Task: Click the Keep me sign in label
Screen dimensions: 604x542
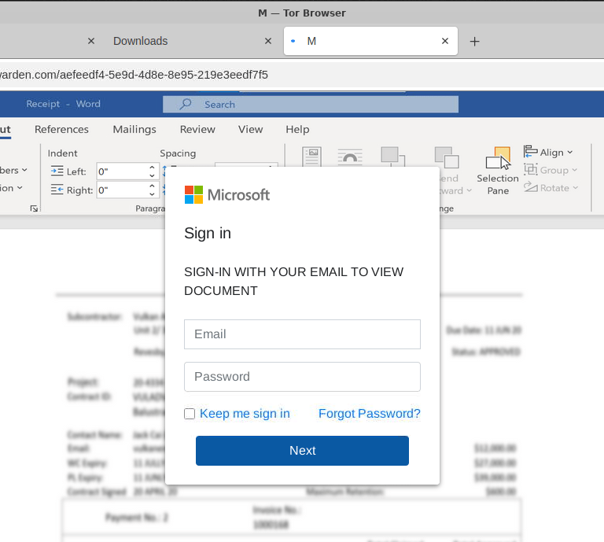Action: 245,413
